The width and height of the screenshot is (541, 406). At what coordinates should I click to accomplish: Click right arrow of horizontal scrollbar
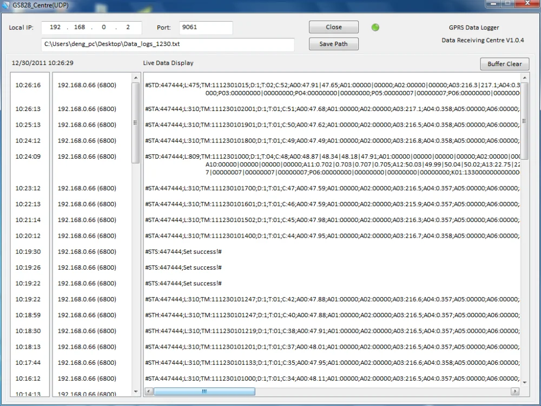pyautogui.click(x=515, y=391)
